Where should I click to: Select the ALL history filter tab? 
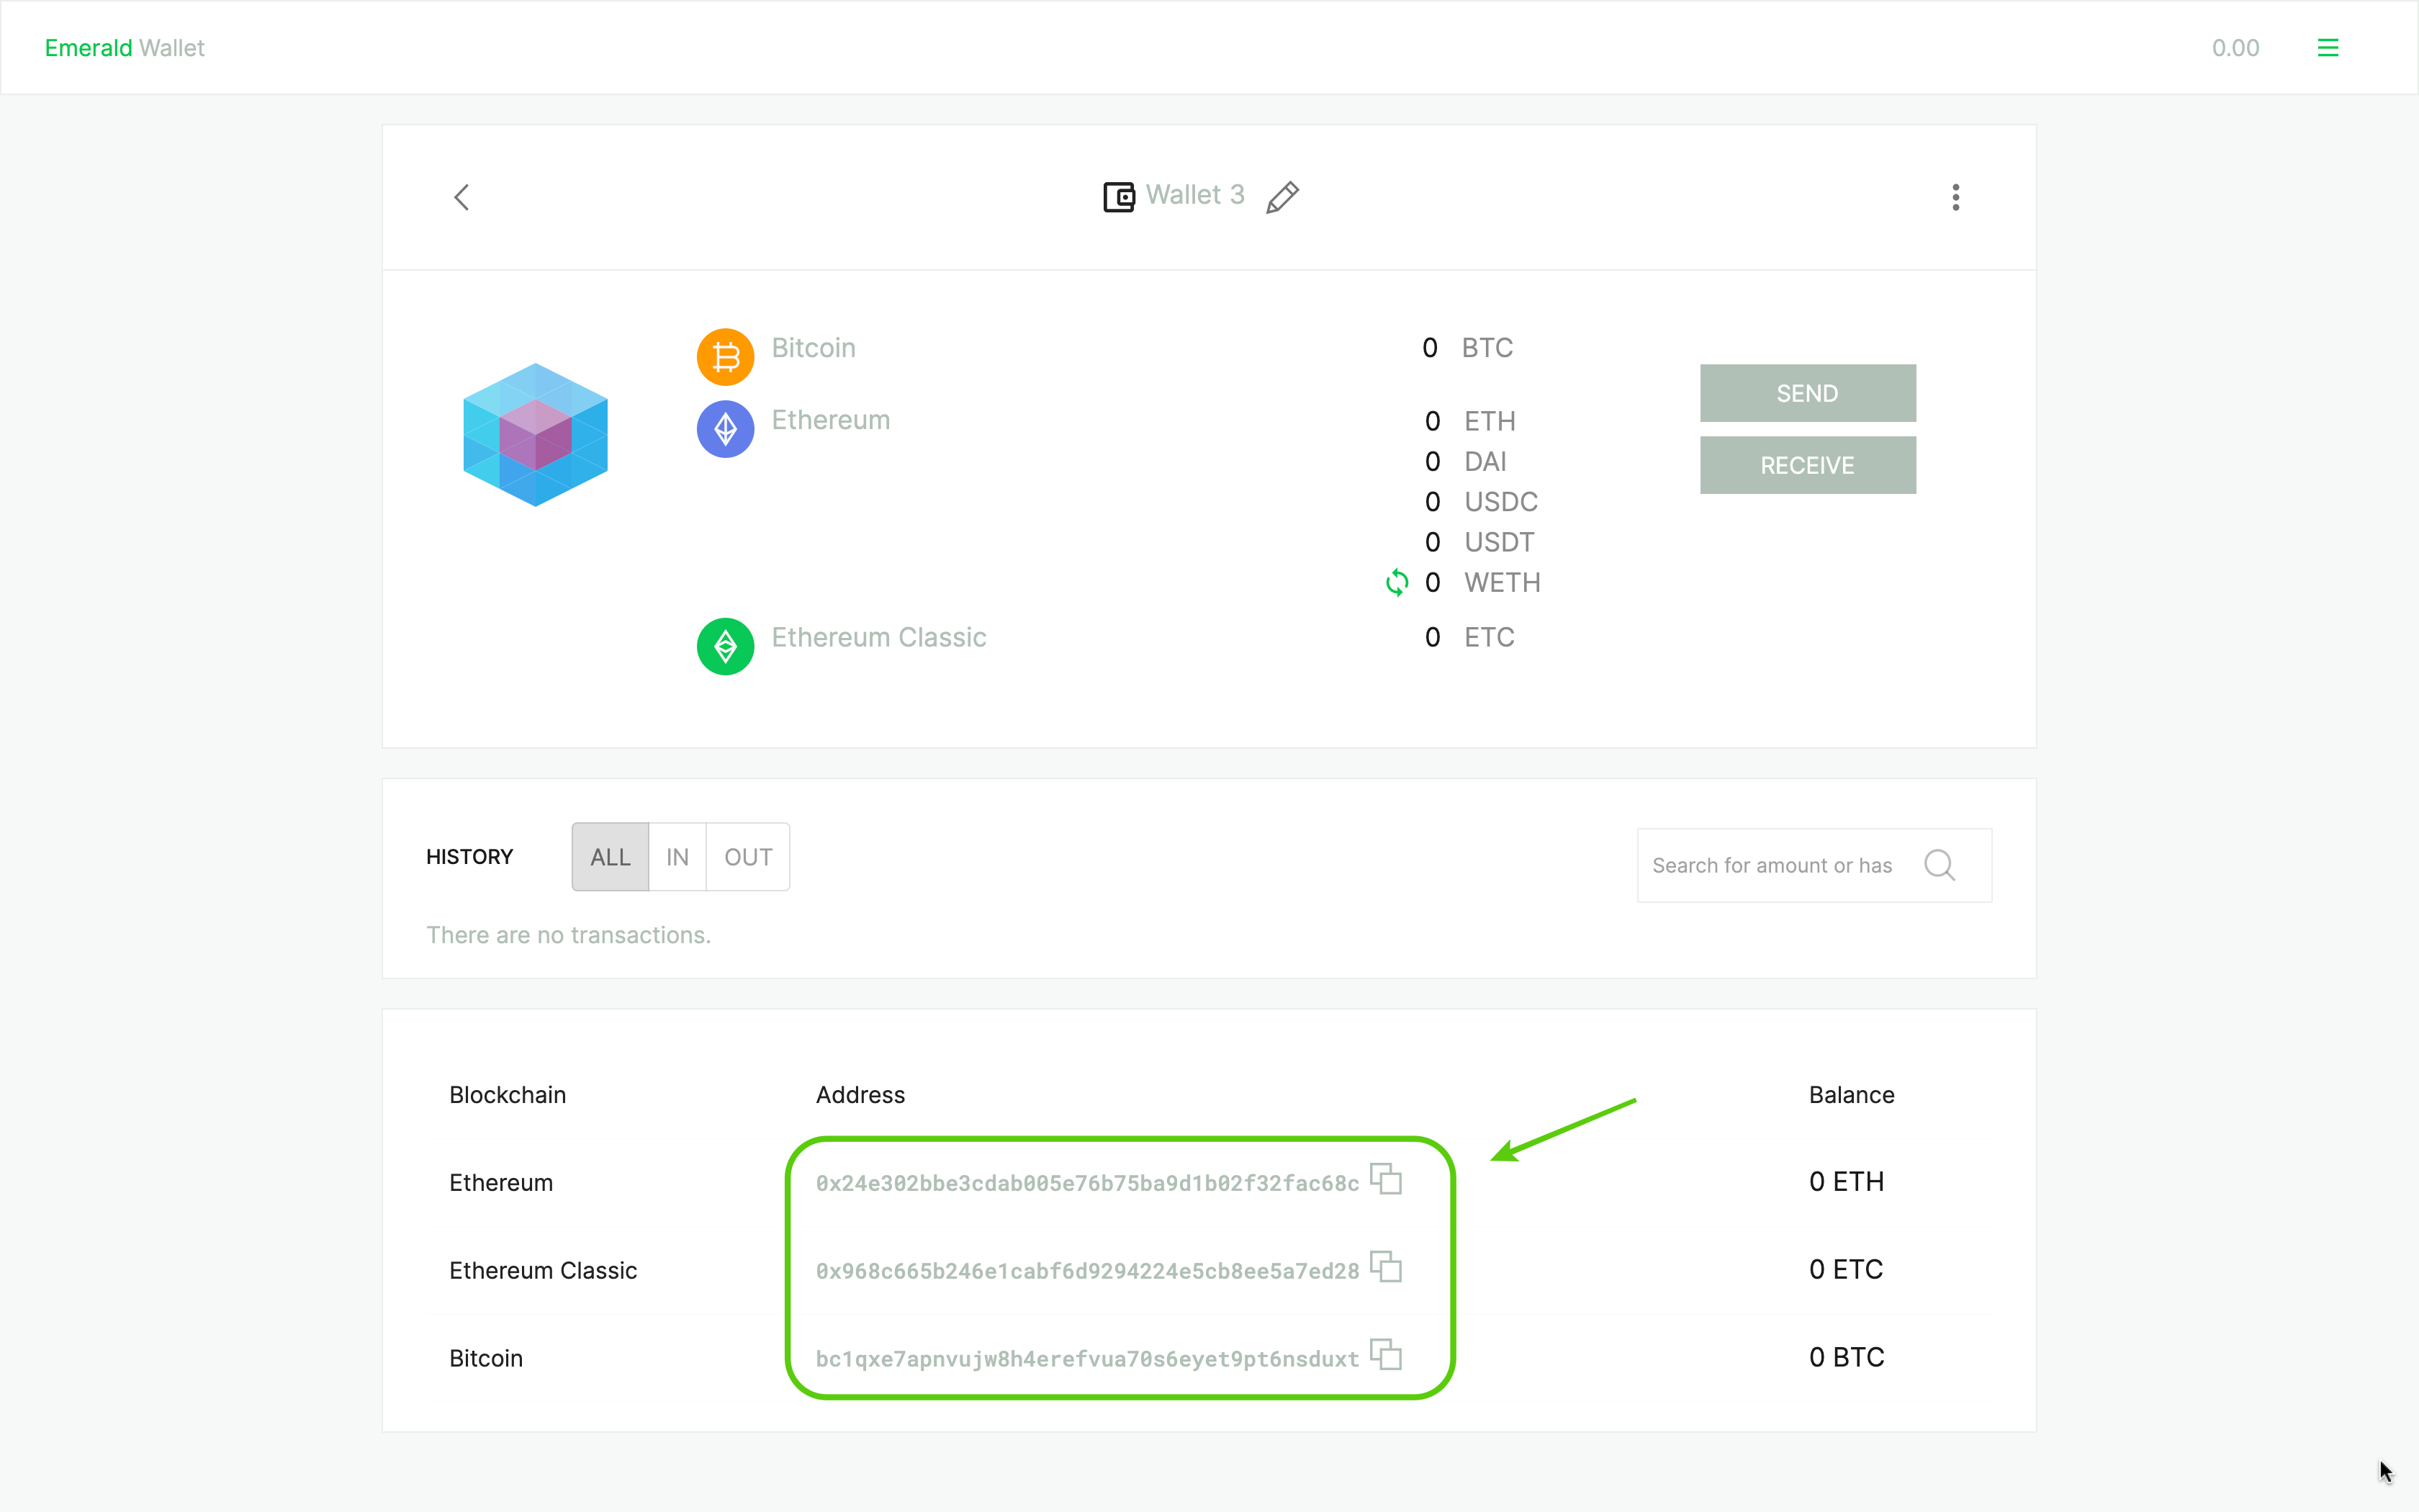pyautogui.click(x=610, y=855)
